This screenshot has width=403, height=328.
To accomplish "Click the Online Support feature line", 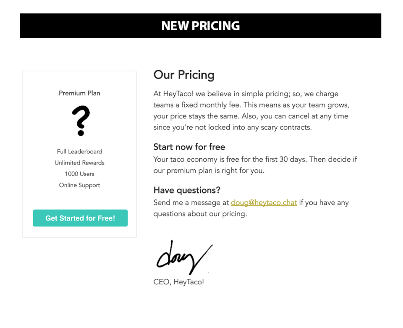I will (79, 185).
